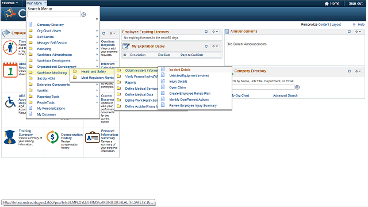Click the Company Directory search field
This screenshot has height=207, width=368.
point(263,87)
